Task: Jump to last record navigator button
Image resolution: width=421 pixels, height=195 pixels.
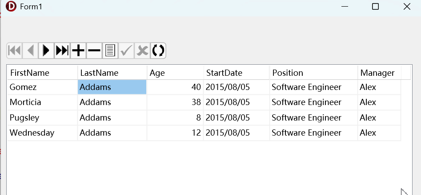Action: [62, 51]
